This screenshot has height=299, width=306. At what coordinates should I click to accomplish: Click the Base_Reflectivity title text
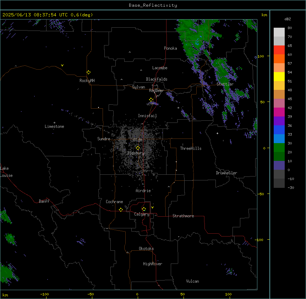[x=153, y=5]
